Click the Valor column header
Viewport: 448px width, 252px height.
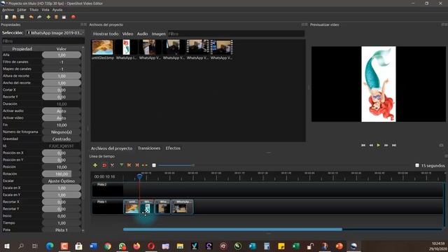[x=62, y=49]
